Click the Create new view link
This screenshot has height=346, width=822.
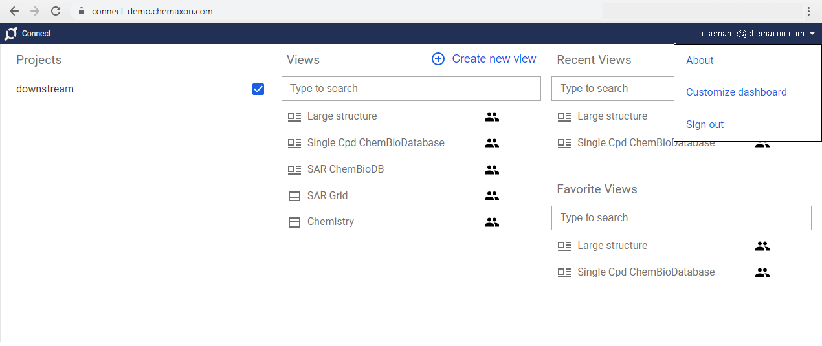[494, 59]
